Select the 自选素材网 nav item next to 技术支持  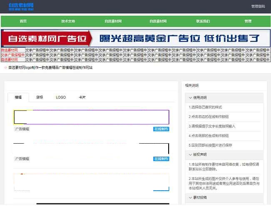(x=113, y=21)
